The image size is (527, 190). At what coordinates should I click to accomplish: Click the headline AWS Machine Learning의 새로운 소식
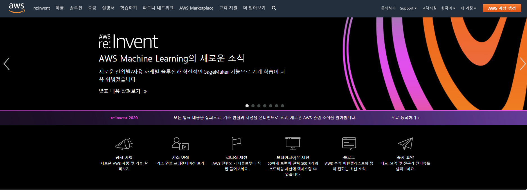pos(172,58)
